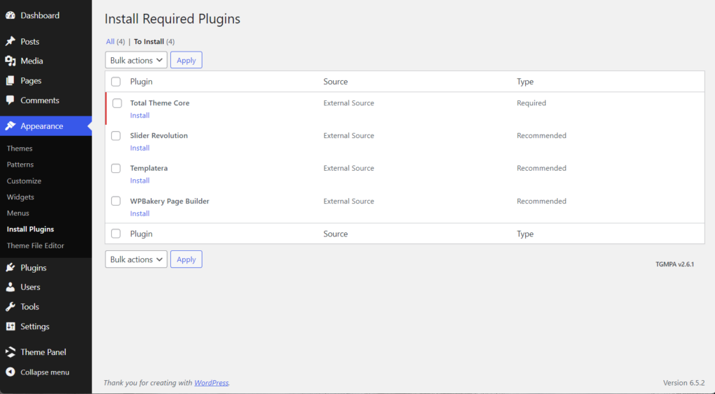Open the WordPress footer link
Image resolution: width=715 pixels, height=394 pixels.
[x=211, y=383]
